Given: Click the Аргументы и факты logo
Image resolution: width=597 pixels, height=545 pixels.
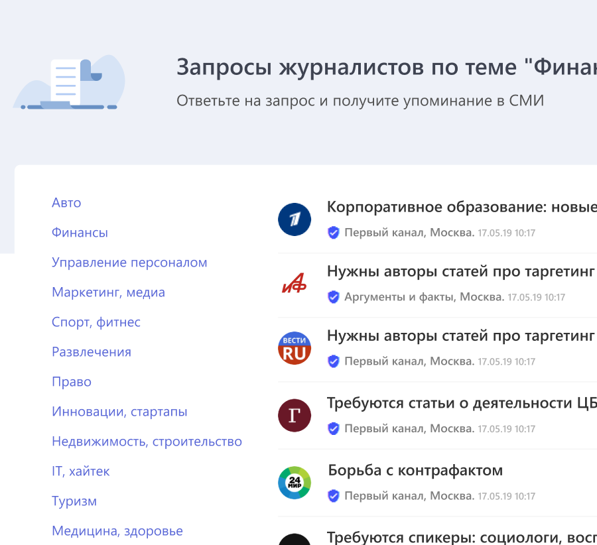Looking at the screenshot, I should pos(295,284).
